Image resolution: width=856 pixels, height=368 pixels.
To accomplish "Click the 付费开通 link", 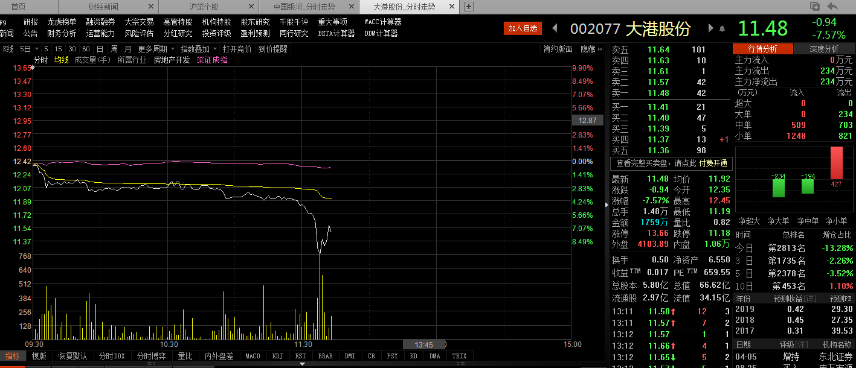I will click(713, 163).
